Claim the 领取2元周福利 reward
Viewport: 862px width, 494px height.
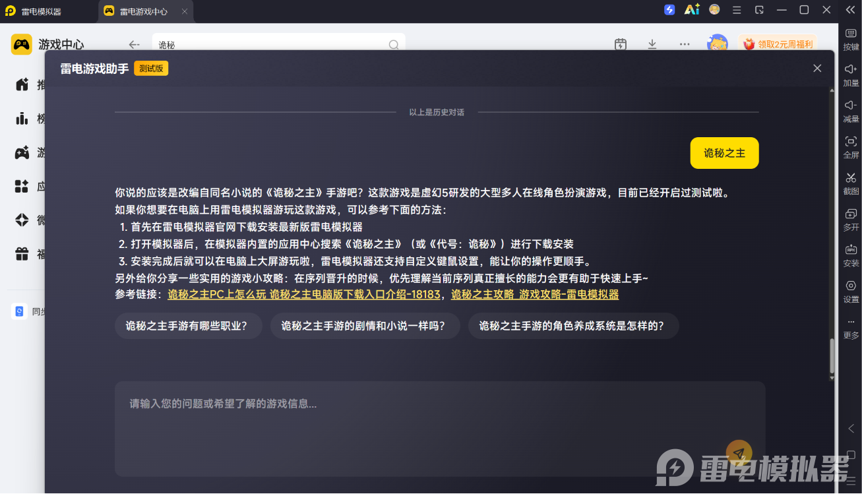coord(778,44)
